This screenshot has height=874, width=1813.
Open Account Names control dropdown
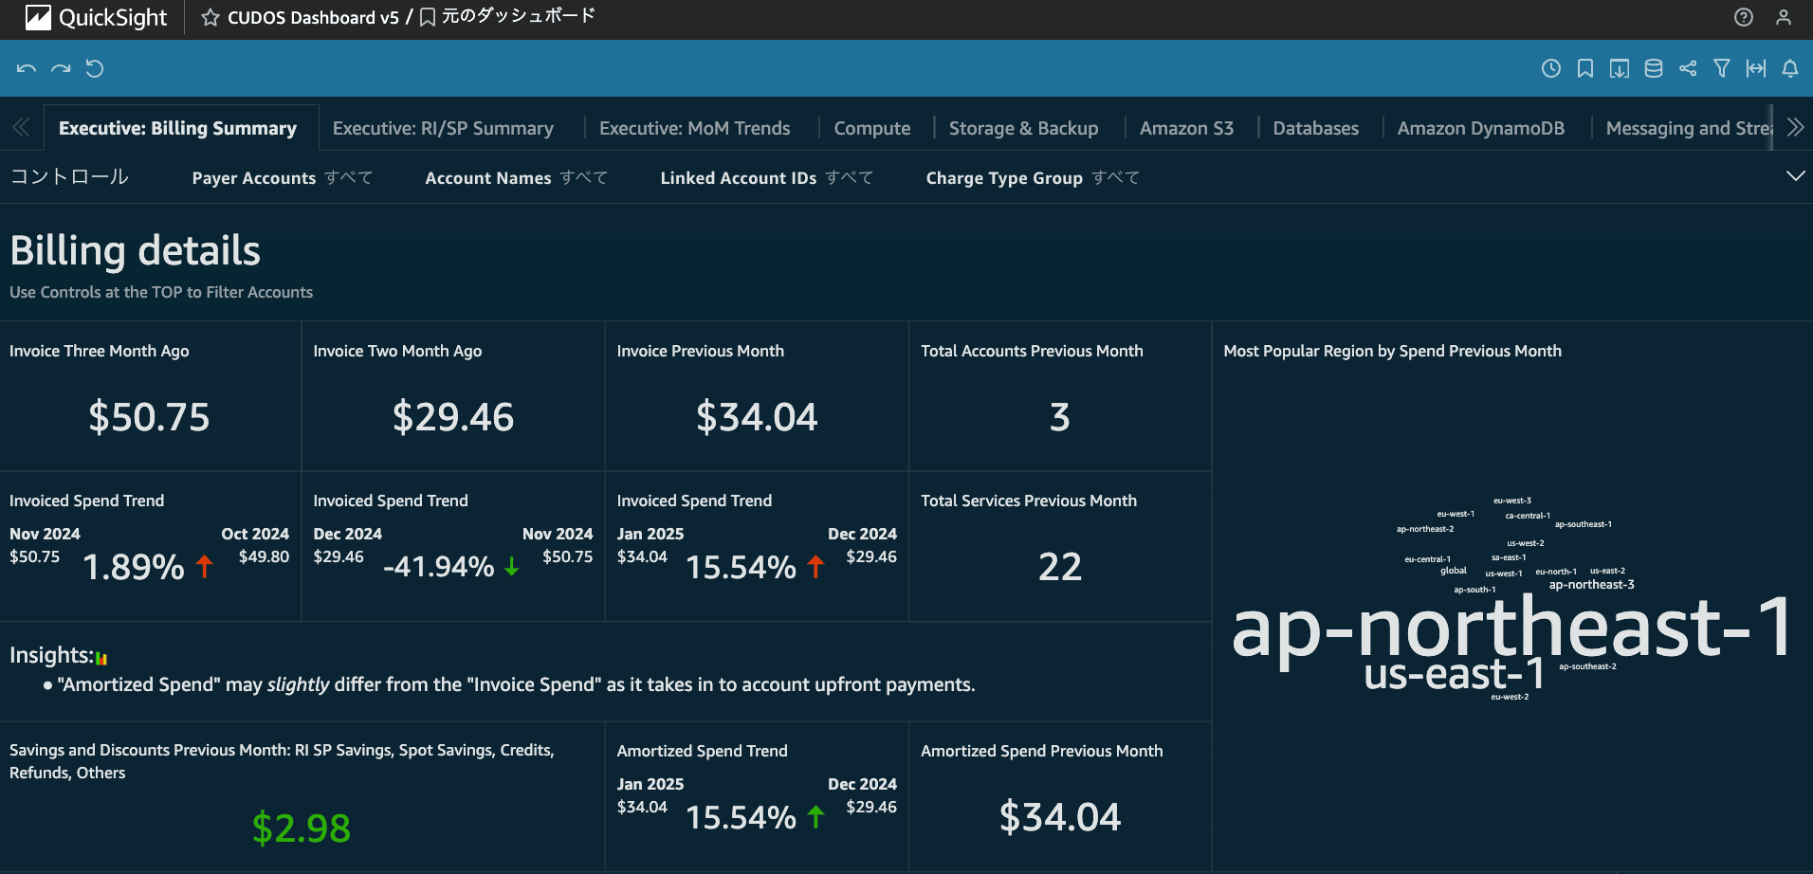pyautogui.click(x=516, y=178)
